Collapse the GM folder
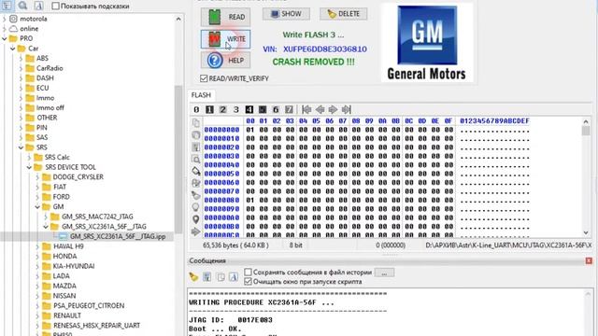The image size is (598, 336). click(37, 207)
